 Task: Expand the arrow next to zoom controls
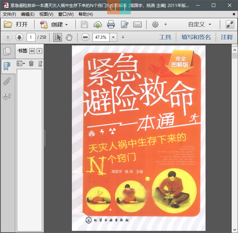123,37
